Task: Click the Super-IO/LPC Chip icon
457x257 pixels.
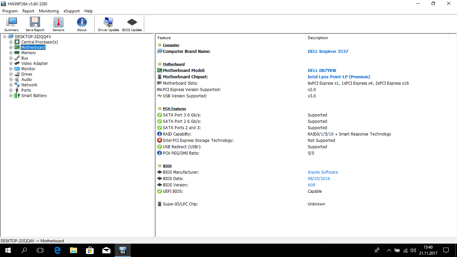Action: [160, 204]
